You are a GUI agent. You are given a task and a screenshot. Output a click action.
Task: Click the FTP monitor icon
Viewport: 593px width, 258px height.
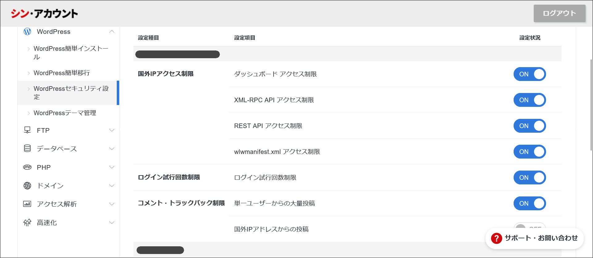[x=27, y=130]
